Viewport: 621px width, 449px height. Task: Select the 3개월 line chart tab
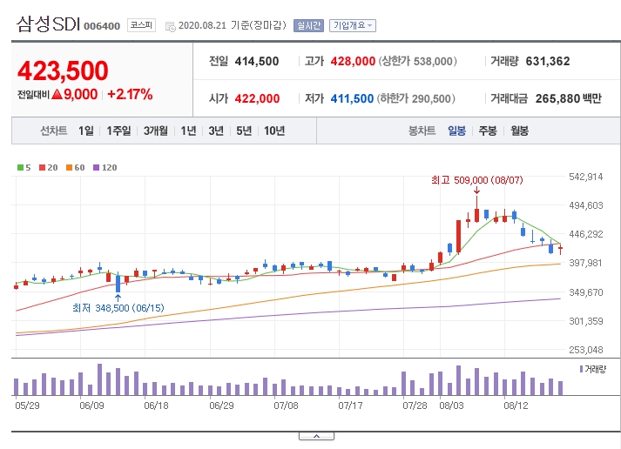click(x=156, y=131)
